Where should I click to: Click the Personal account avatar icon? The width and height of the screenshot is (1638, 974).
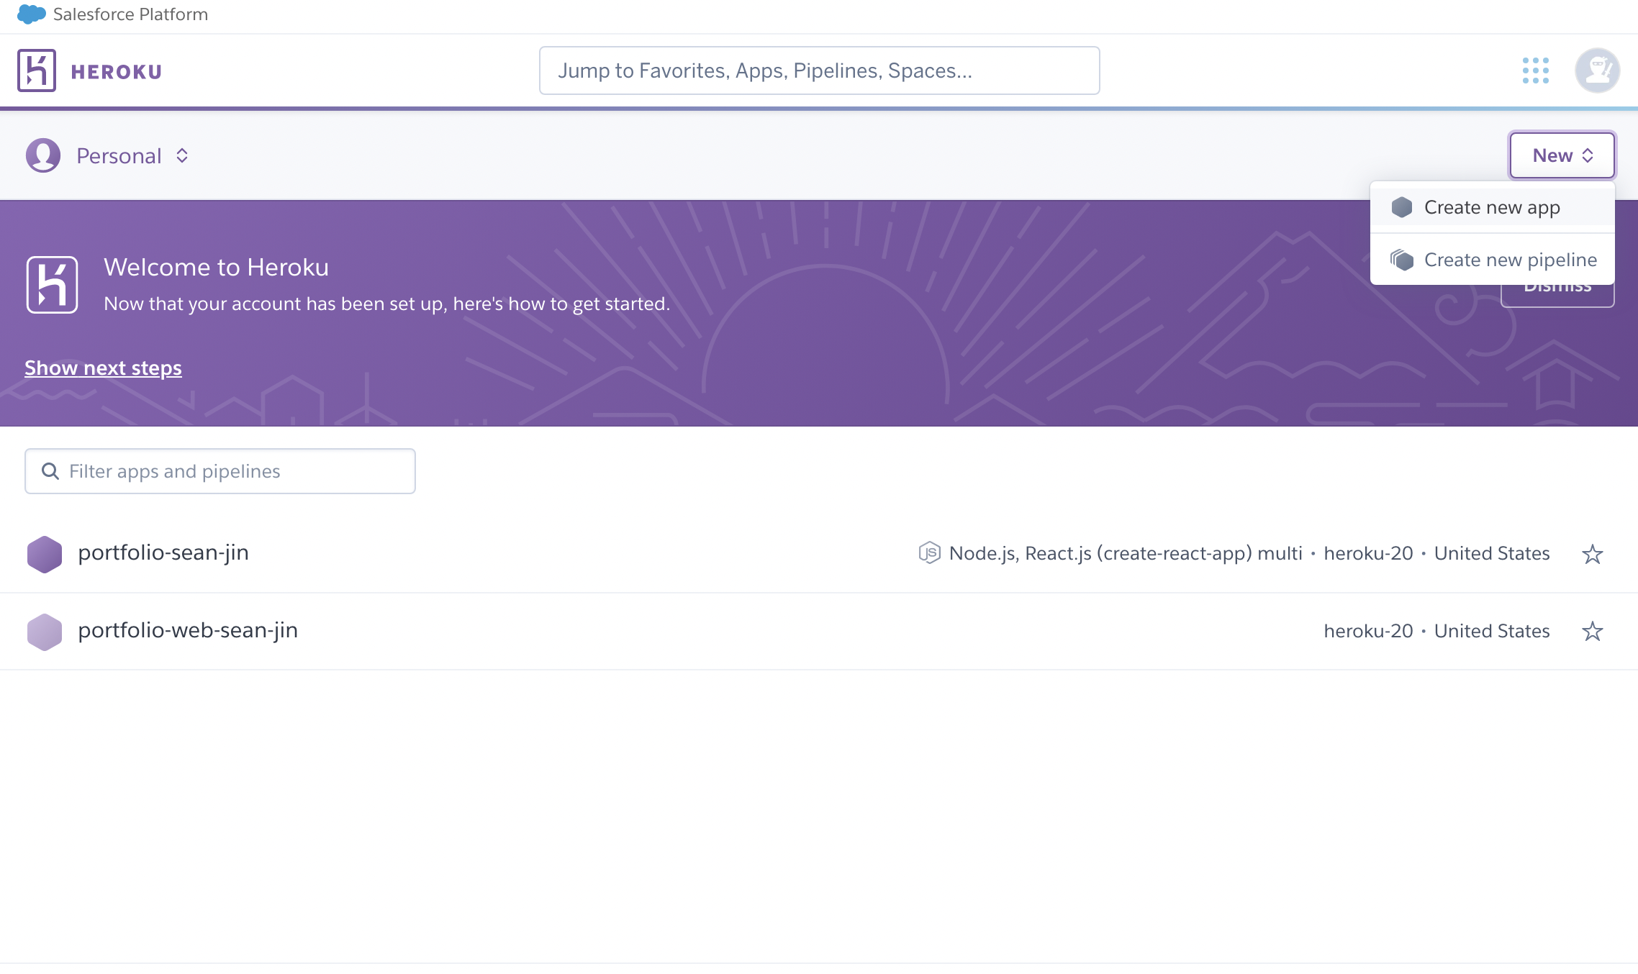tap(43, 155)
